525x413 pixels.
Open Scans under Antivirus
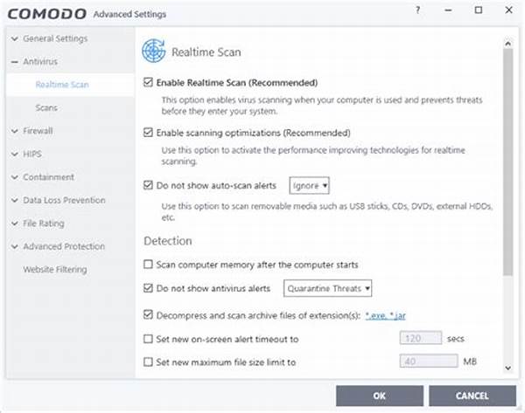[x=46, y=107]
